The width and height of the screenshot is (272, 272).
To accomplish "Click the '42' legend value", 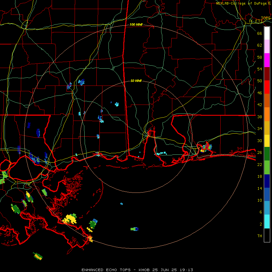I will tap(260, 105).
